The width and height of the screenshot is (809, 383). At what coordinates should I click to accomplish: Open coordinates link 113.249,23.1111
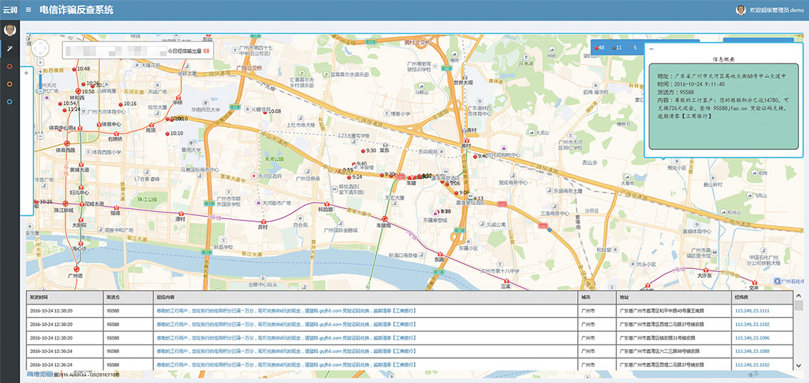(751, 311)
